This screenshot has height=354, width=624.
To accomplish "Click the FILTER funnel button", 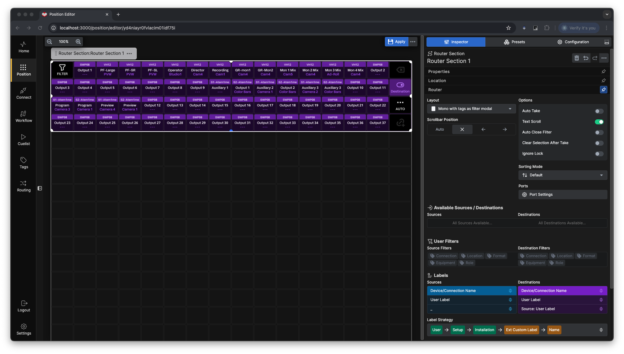I will point(62,70).
